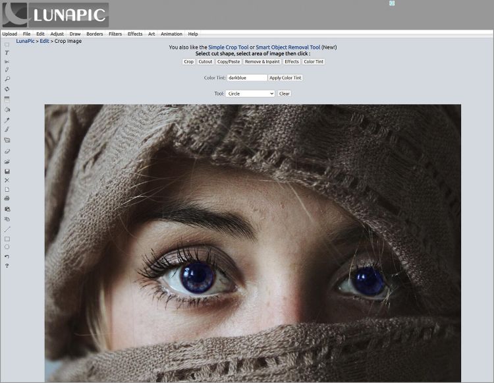The height and width of the screenshot is (383, 494).
Task: Select the Text tool
Action: tap(7, 53)
